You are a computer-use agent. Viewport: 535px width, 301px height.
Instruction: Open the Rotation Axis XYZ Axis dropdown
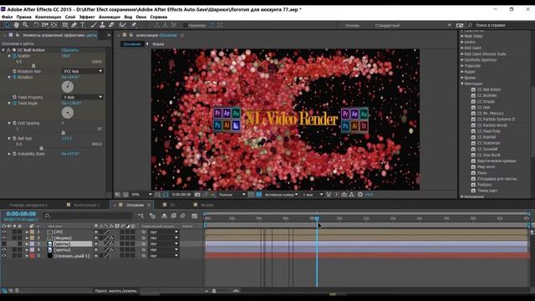[x=83, y=71]
